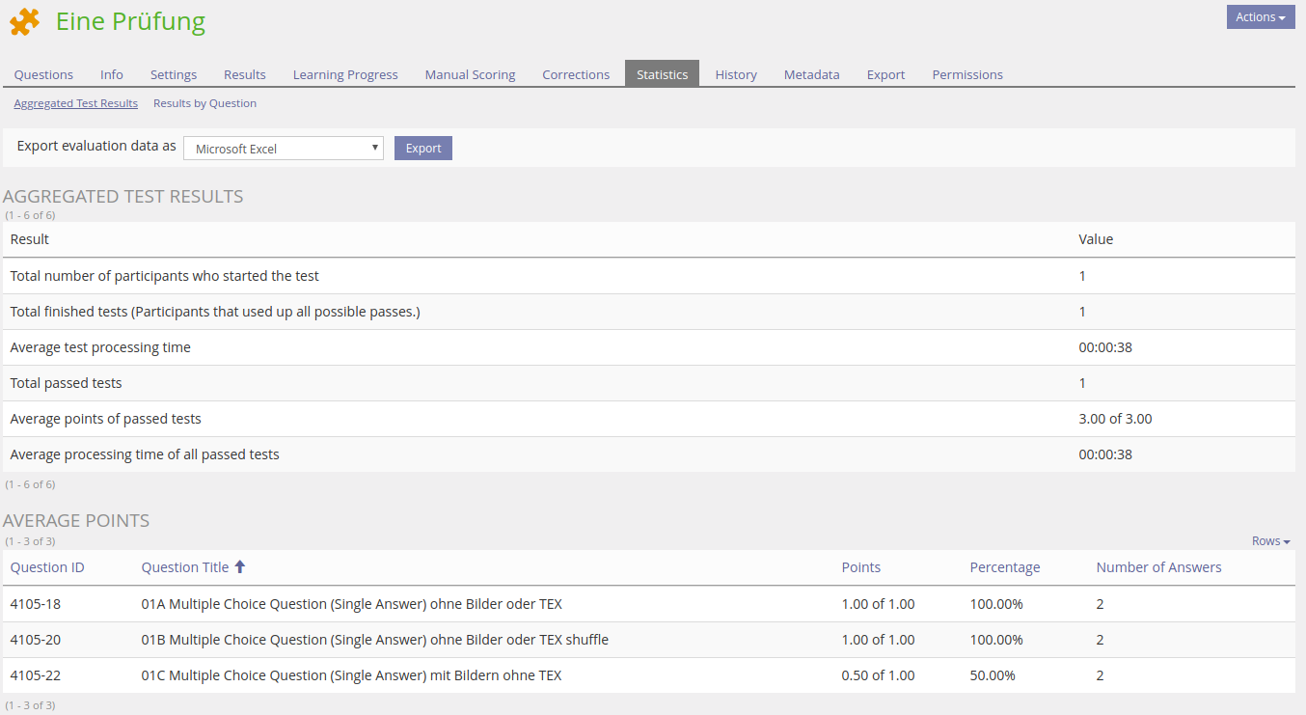This screenshot has width=1306, height=715.
Task: Sort by the Number of Answers column
Action: pyautogui.click(x=1158, y=567)
